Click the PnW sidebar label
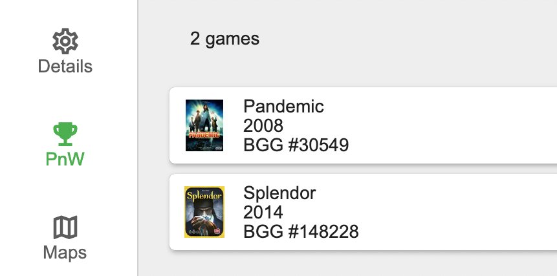Image resolution: width=557 pixels, height=276 pixels. pos(65,159)
